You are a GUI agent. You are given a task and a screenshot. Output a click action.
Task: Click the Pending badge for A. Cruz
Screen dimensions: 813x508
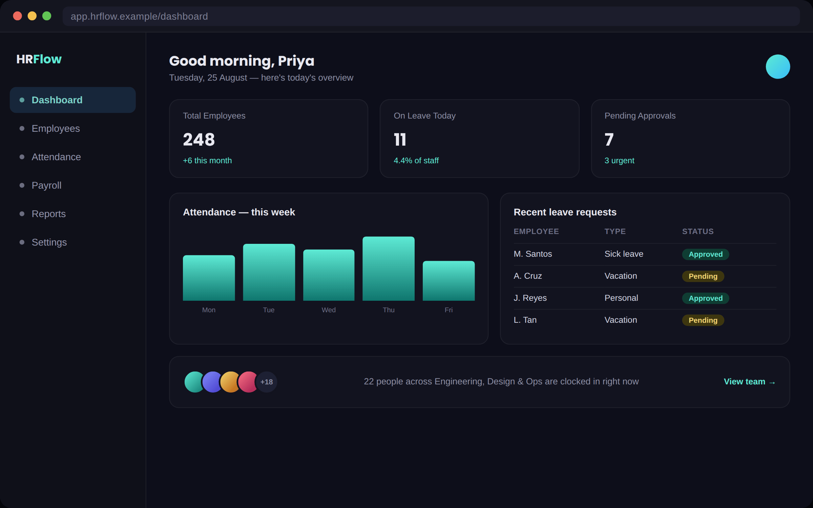703,276
